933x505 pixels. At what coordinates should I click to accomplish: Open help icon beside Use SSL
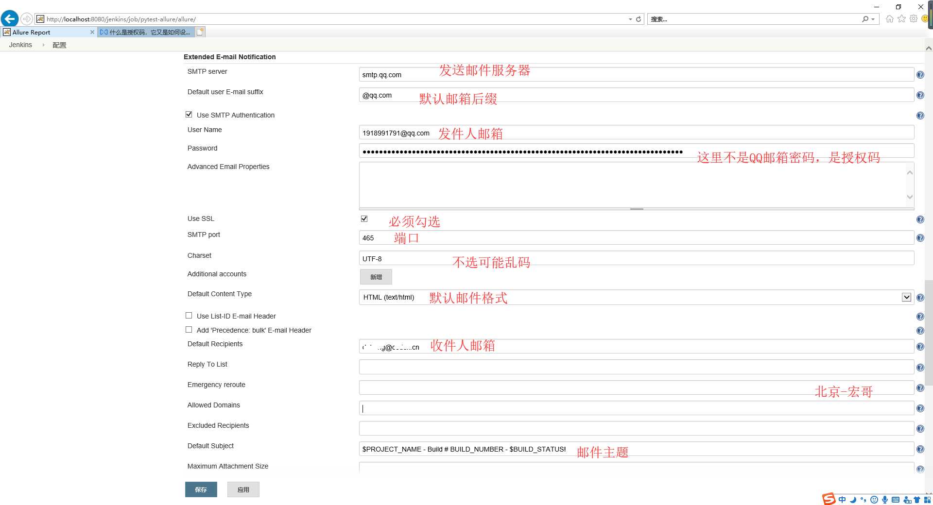[920, 219]
